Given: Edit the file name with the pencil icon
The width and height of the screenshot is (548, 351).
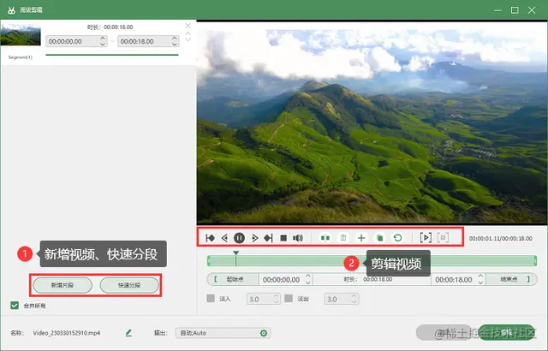Looking at the screenshot, I should coord(128,333).
